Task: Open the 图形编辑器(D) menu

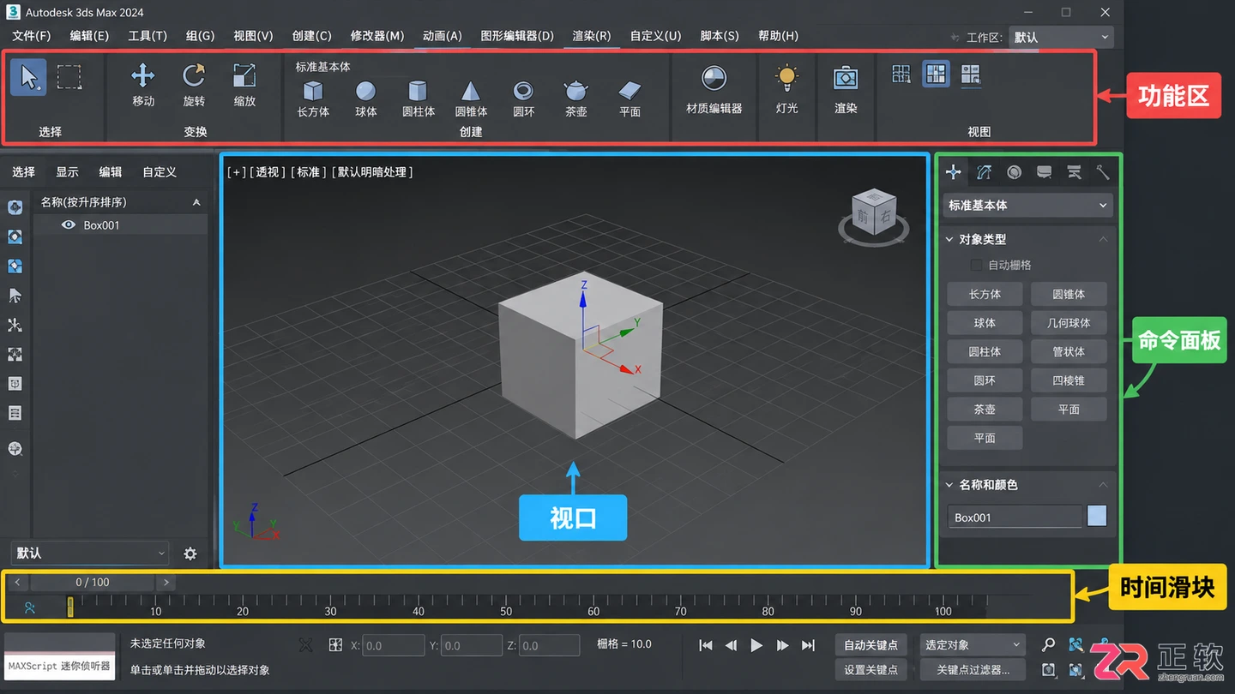Action: click(517, 36)
